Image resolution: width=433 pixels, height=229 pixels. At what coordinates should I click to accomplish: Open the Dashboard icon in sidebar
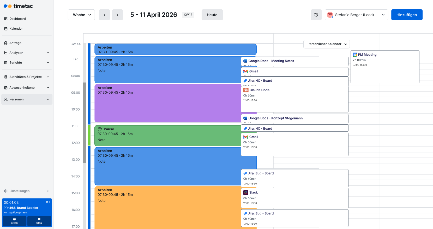(6, 19)
